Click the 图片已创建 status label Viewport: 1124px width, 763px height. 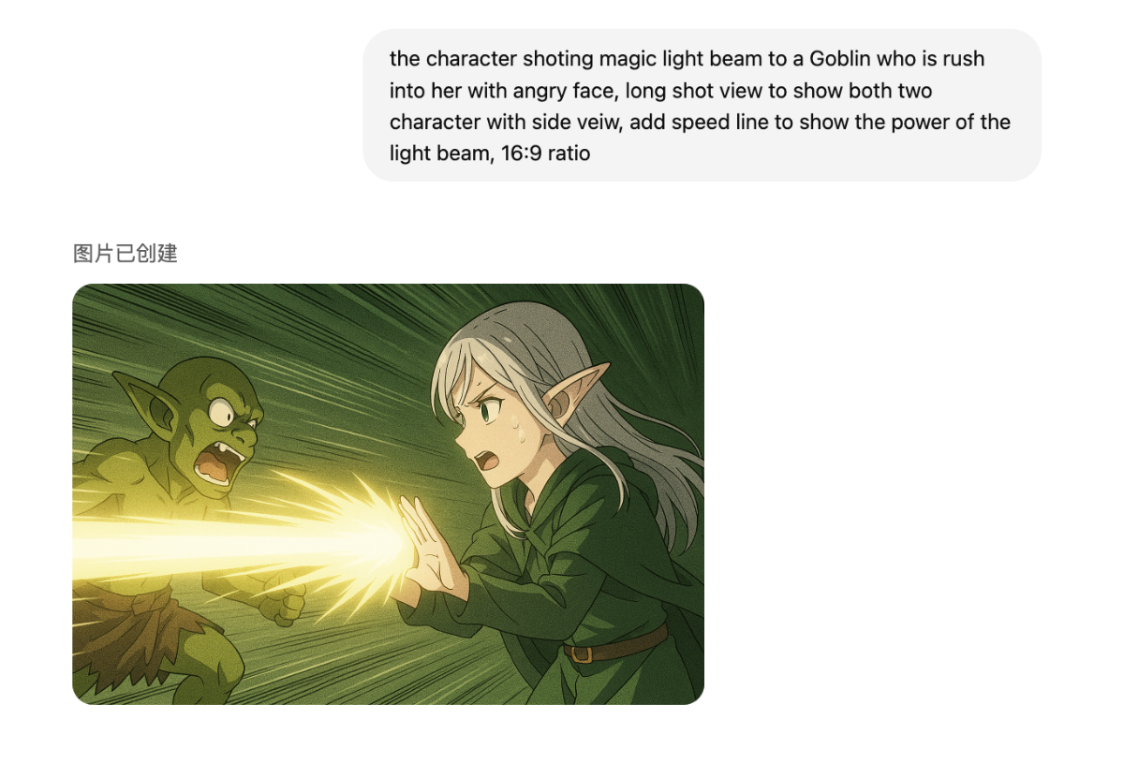tap(126, 253)
